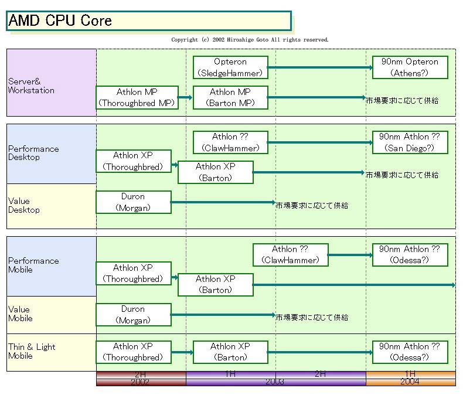Screen dimensions: 463x395
Task: Select the "Performance Mobile" category label
Action: [x=52, y=266]
